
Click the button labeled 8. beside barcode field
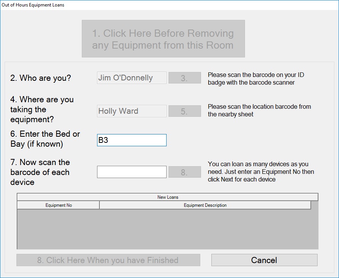click(185, 172)
